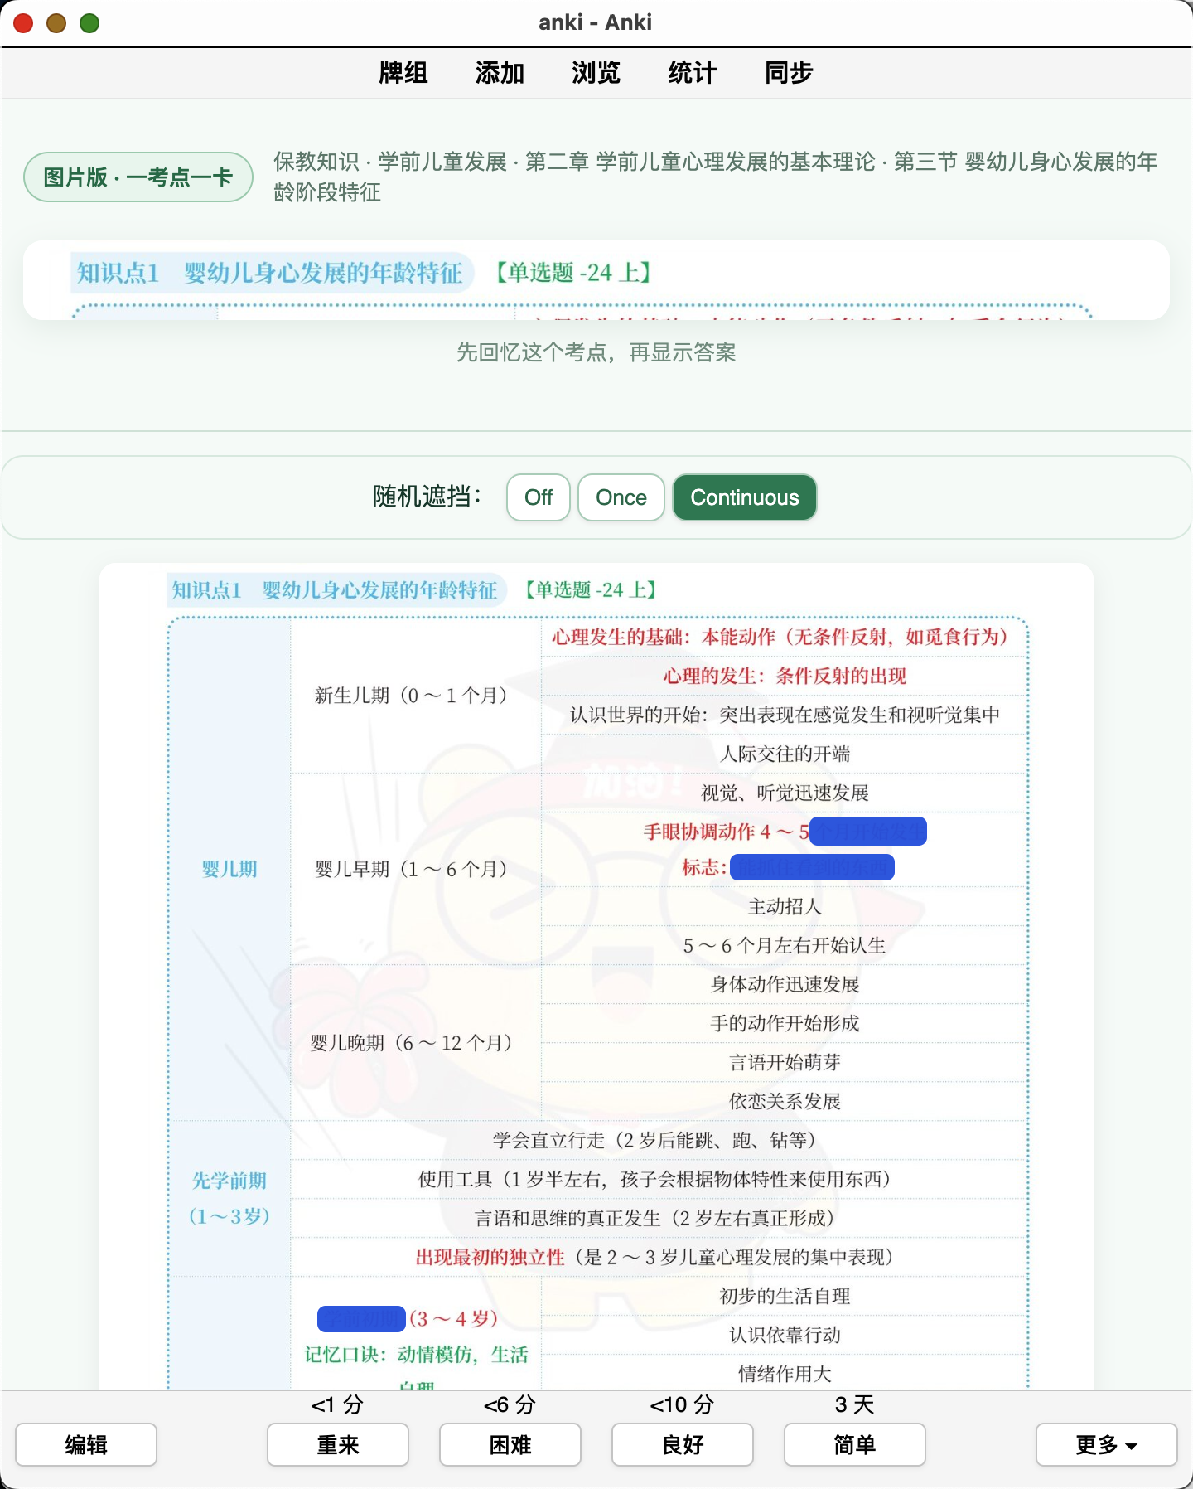Select Once occlusion mode
1193x1489 pixels.
pyautogui.click(x=621, y=497)
